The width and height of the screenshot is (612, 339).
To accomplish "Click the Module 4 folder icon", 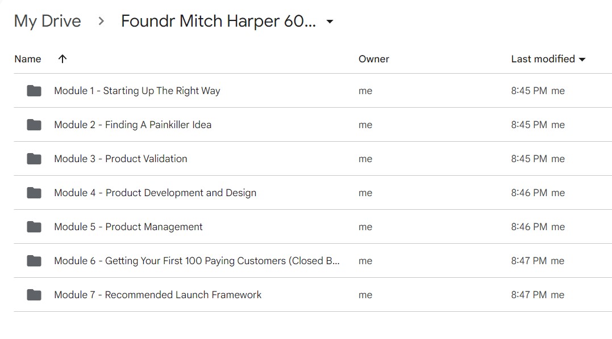I will pos(34,193).
